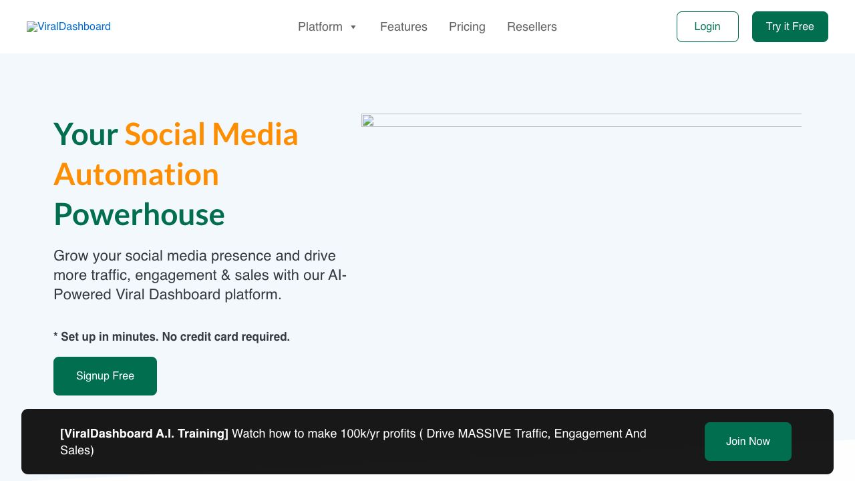This screenshot has height=481, width=855.
Task: Go to the Features page
Action: click(x=403, y=27)
